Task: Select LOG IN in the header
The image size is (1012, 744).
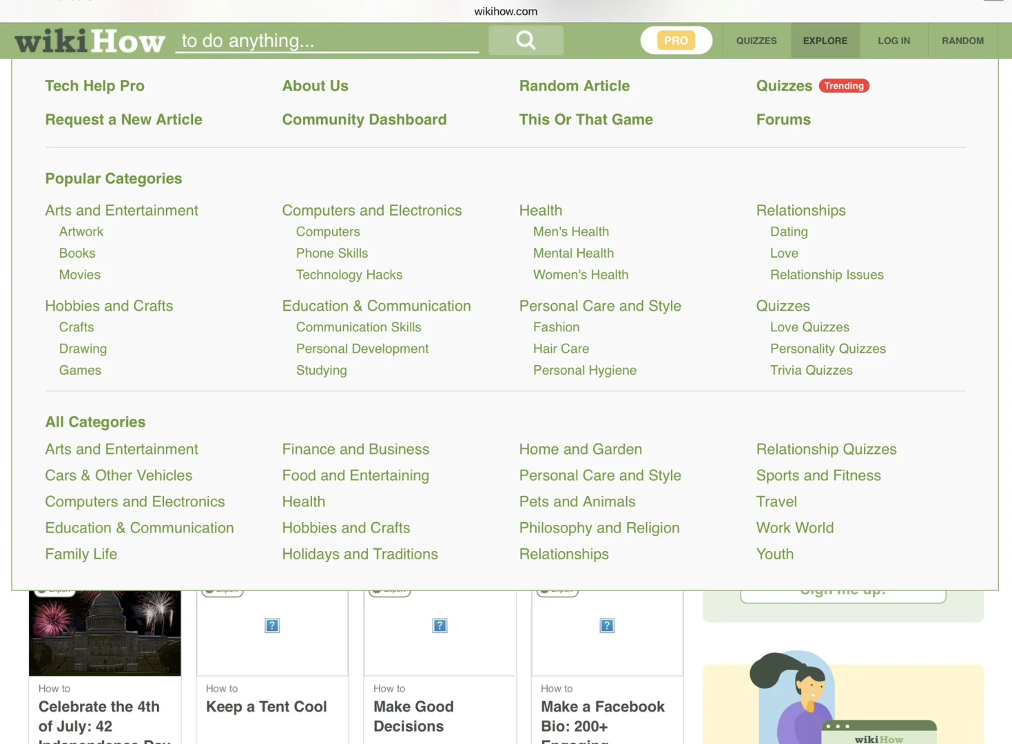Action: tap(894, 41)
